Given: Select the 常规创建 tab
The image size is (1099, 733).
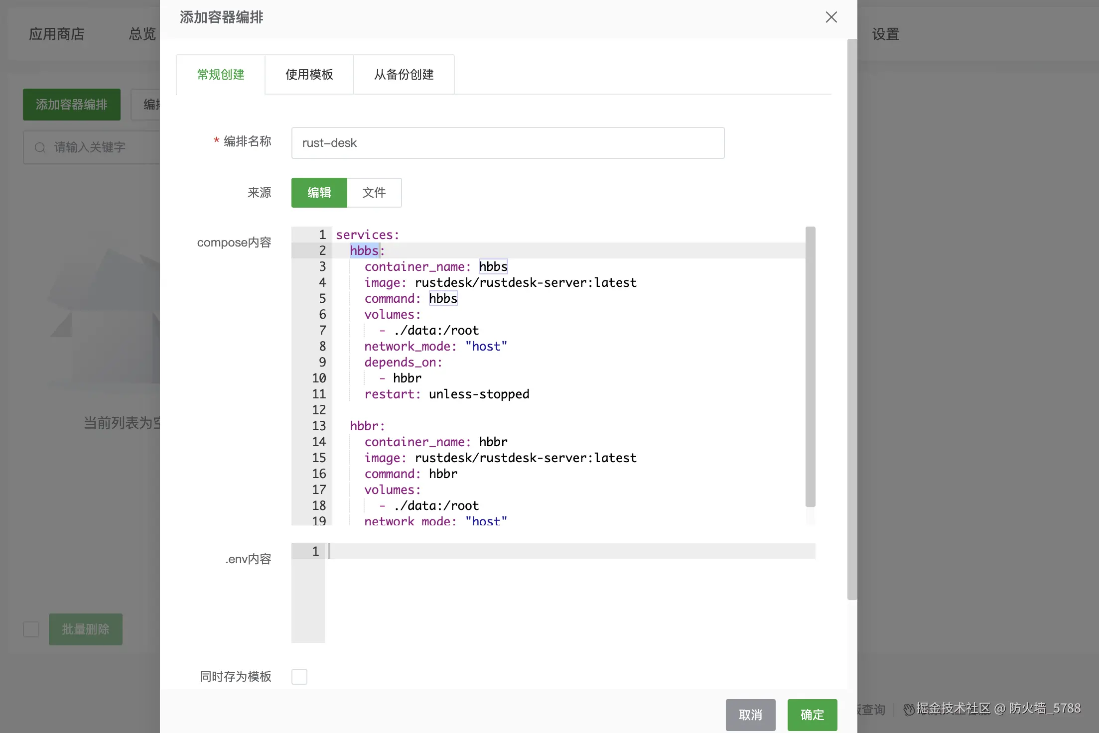Looking at the screenshot, I should (220, 75).
